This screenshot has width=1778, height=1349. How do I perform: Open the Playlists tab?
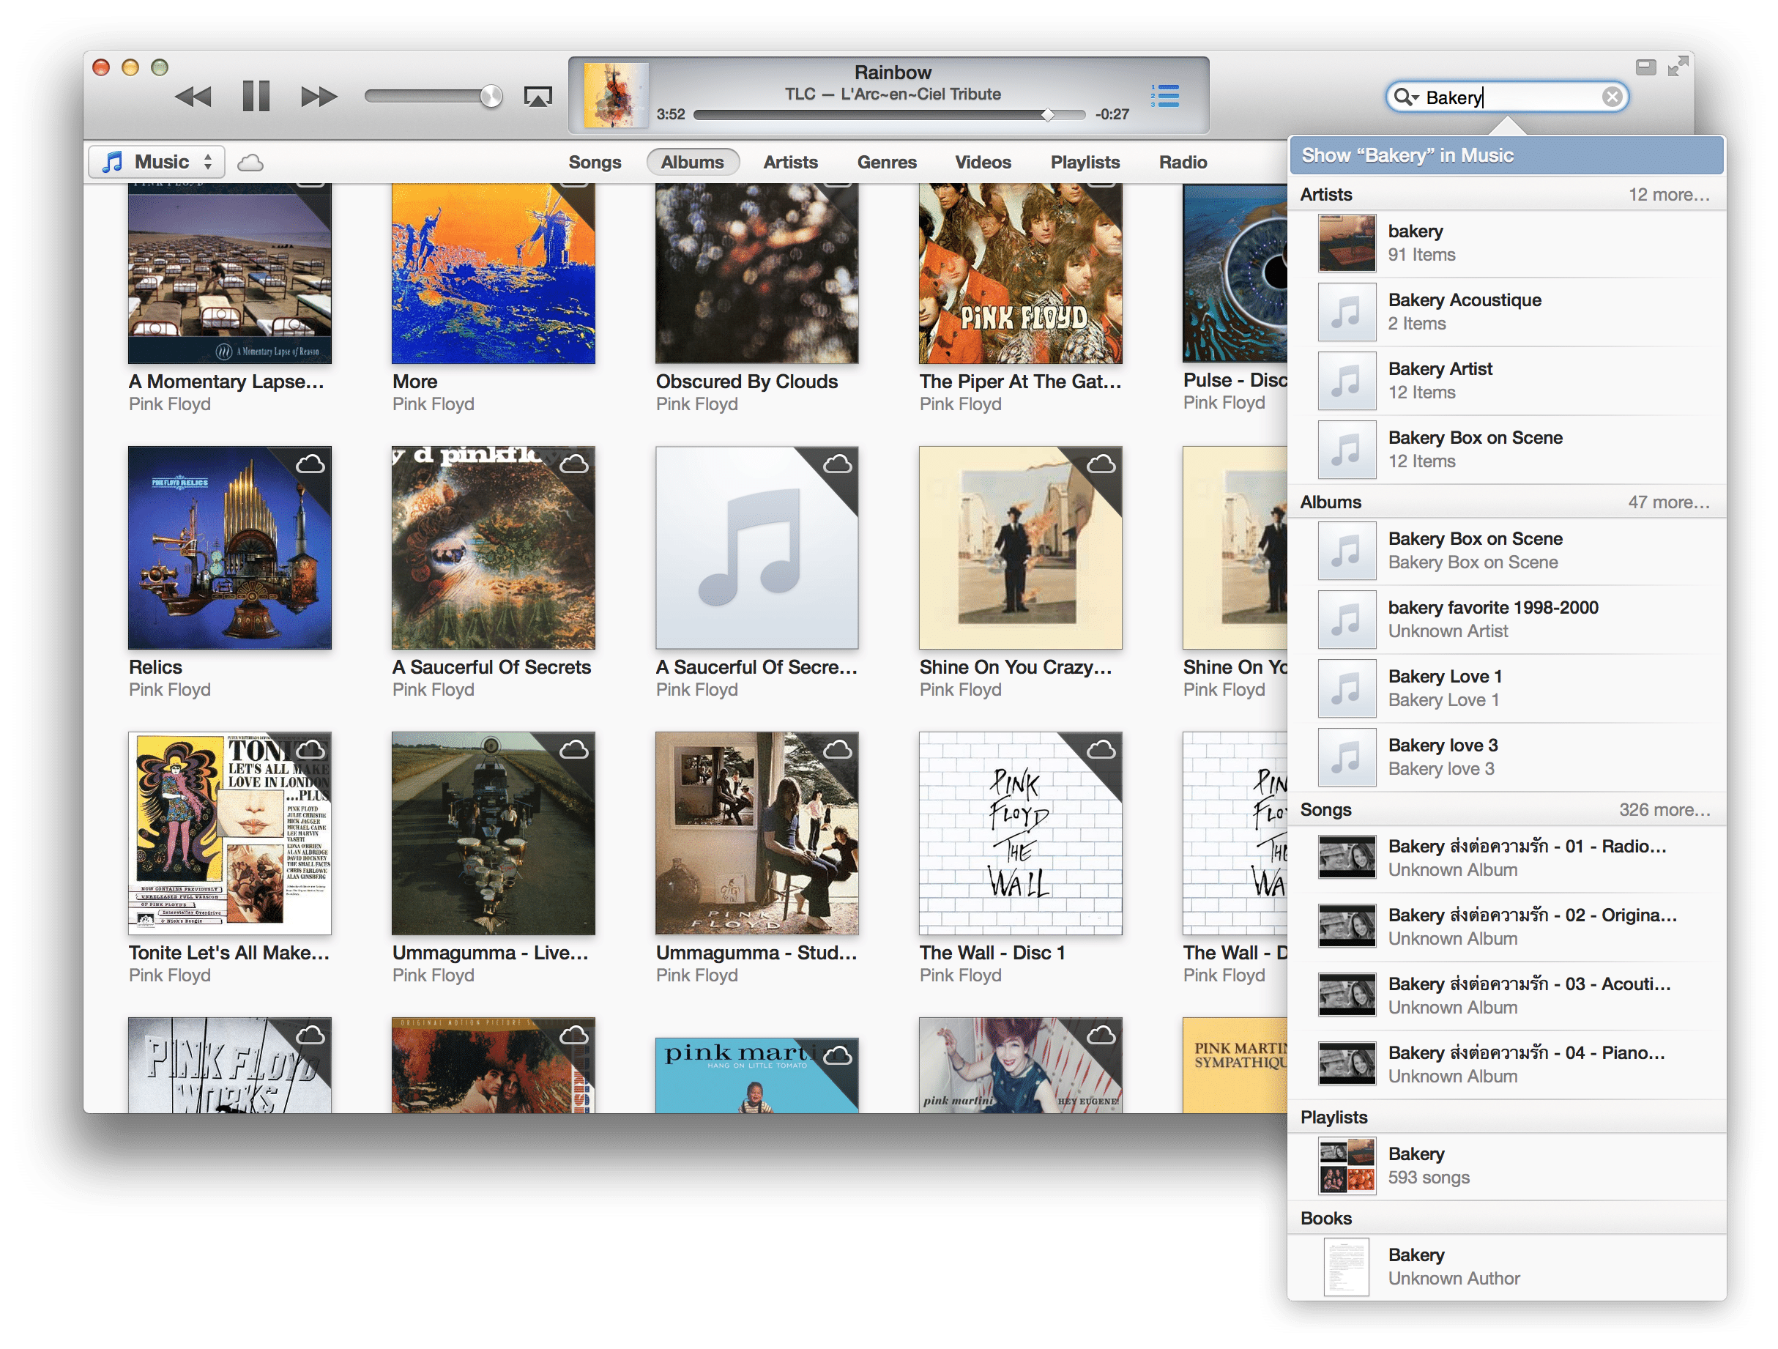(x=1085, y=163)
